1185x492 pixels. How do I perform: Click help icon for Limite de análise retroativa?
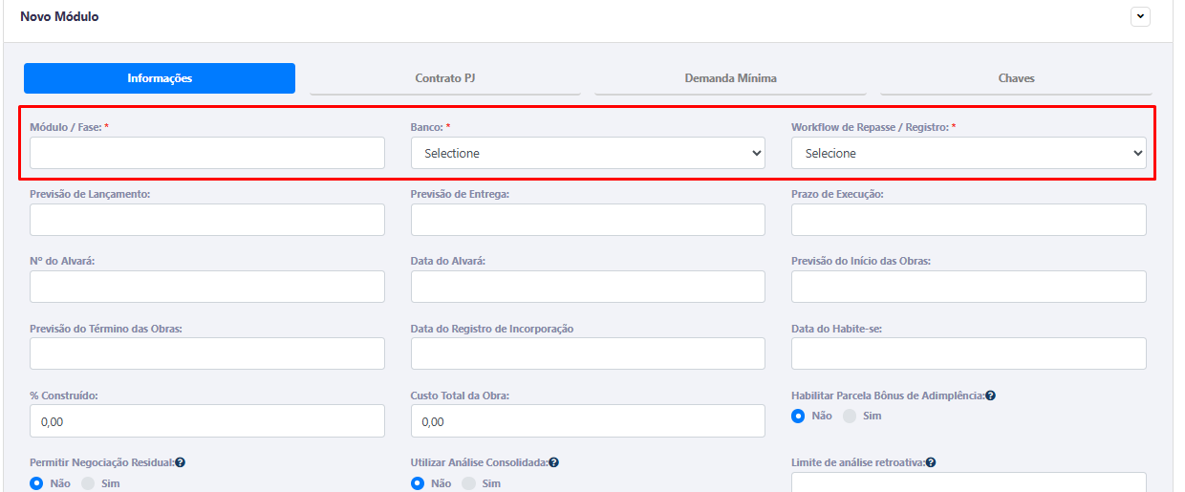click(931, 462)
